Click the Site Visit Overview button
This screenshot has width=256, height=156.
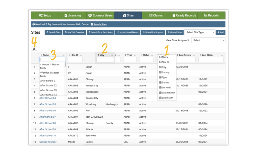point(74,32)
